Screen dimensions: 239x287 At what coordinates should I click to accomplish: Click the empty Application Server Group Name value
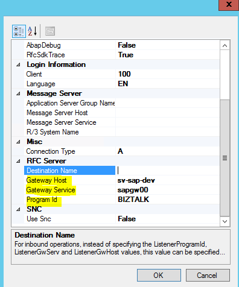tap(167, 103)
